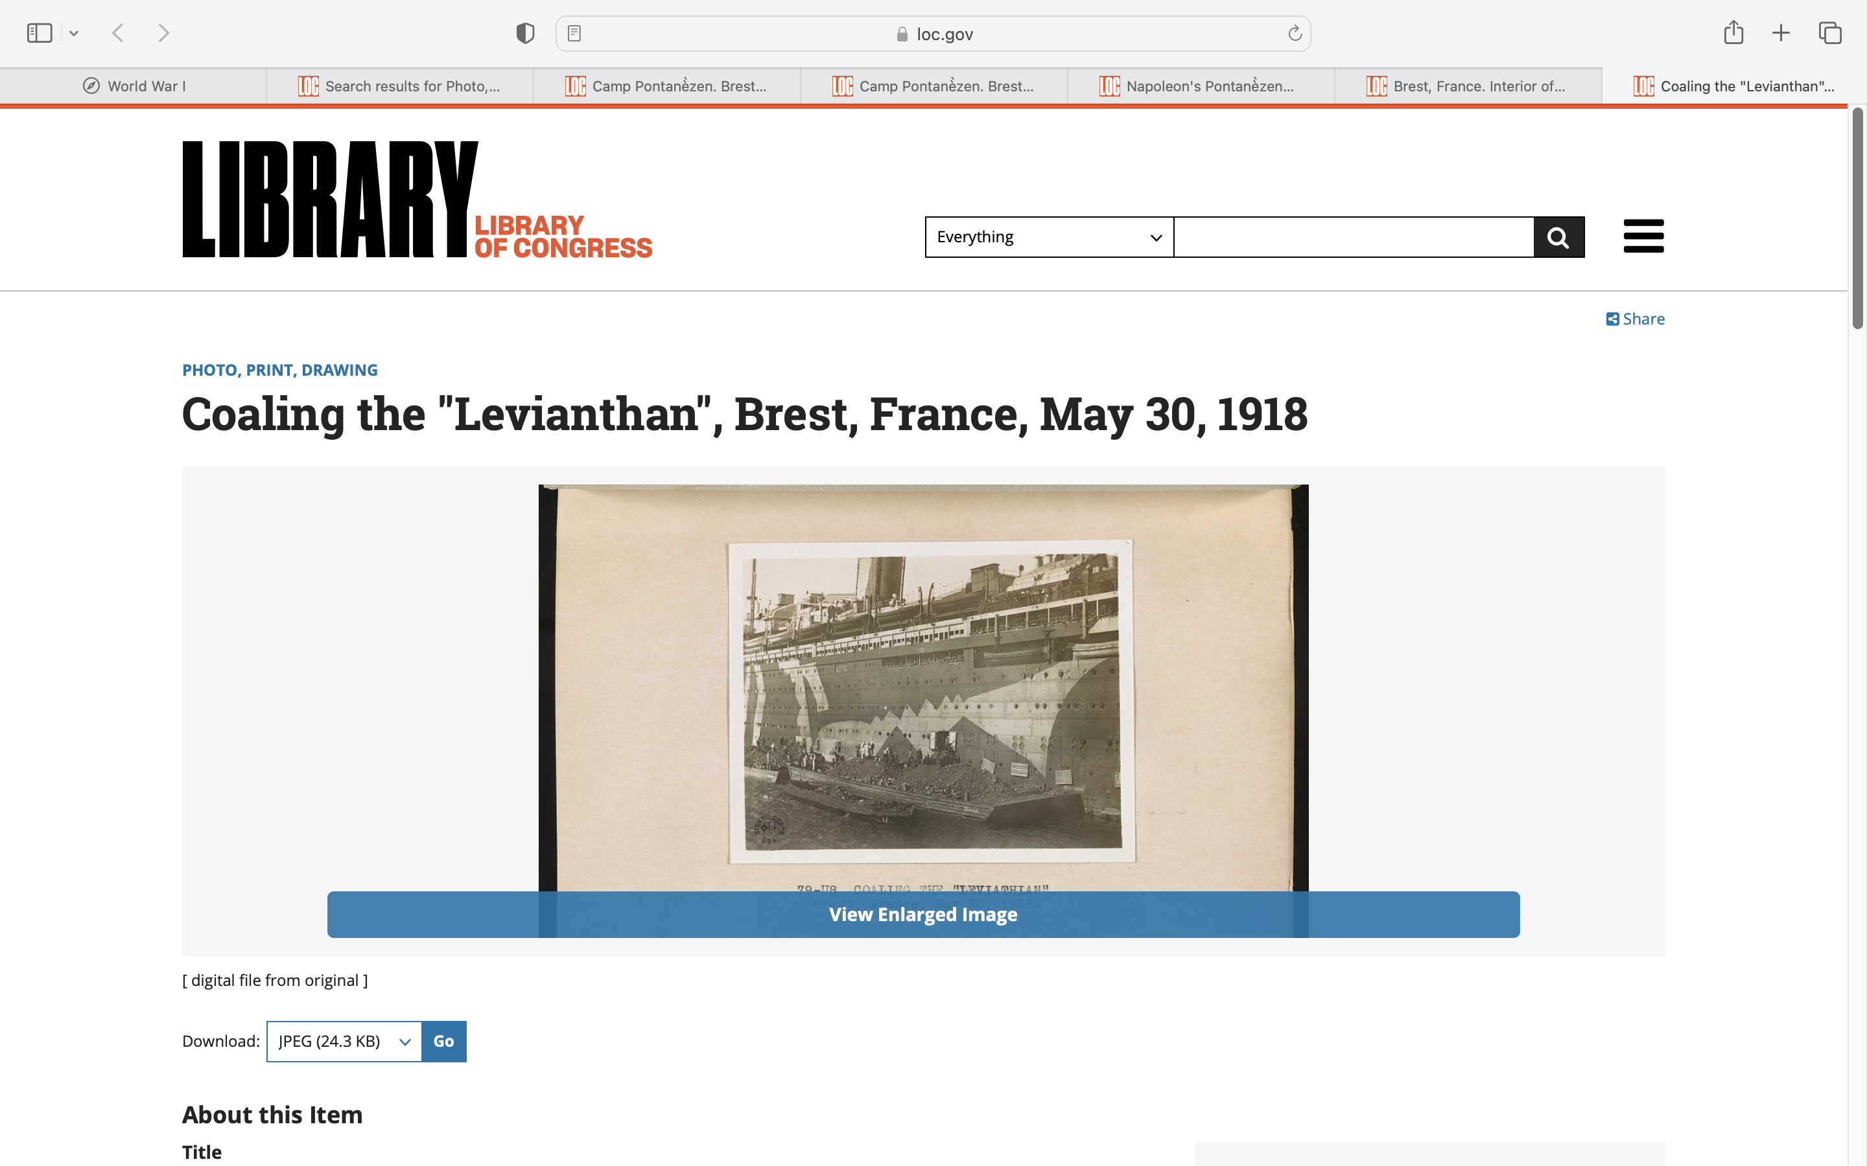Open the reader view icon in address bar
This screenshot has height=1166, width=1867.
click(x=574, y=33)
